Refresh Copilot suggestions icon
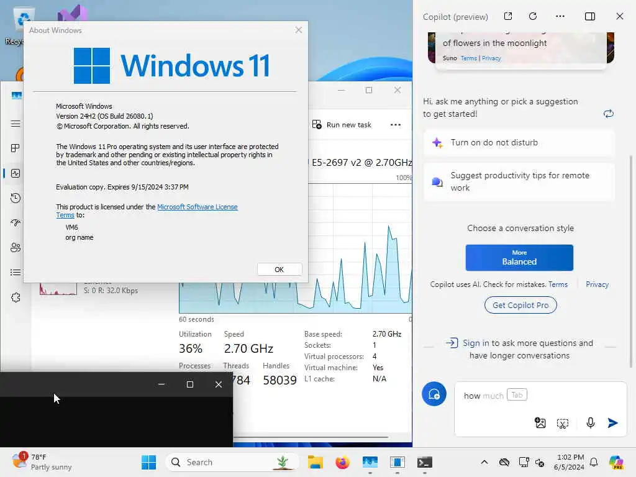Viewport: 636px width, 477px height. click(x=609, y=114)
